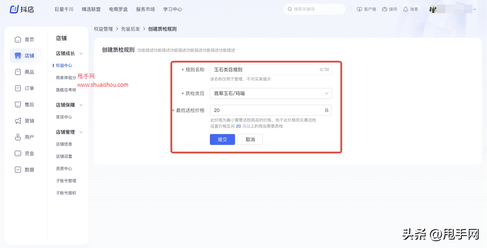487x248 pixels.
Task: Click the 数据 data chart icon
Action: point(18,169)
